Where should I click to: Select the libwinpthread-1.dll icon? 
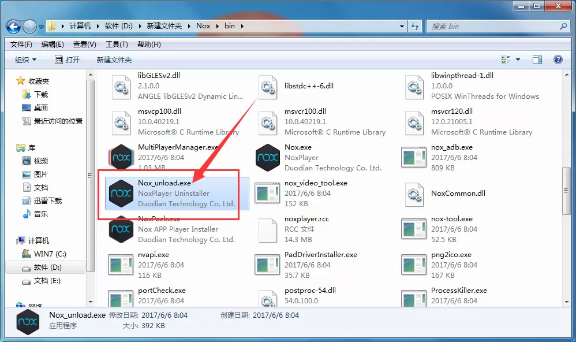(414, 87)
